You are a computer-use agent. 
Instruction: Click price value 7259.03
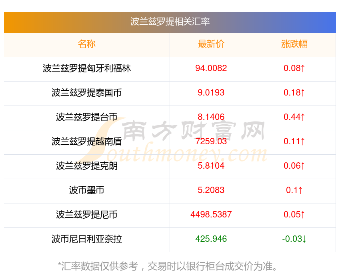tap(211, 141)
